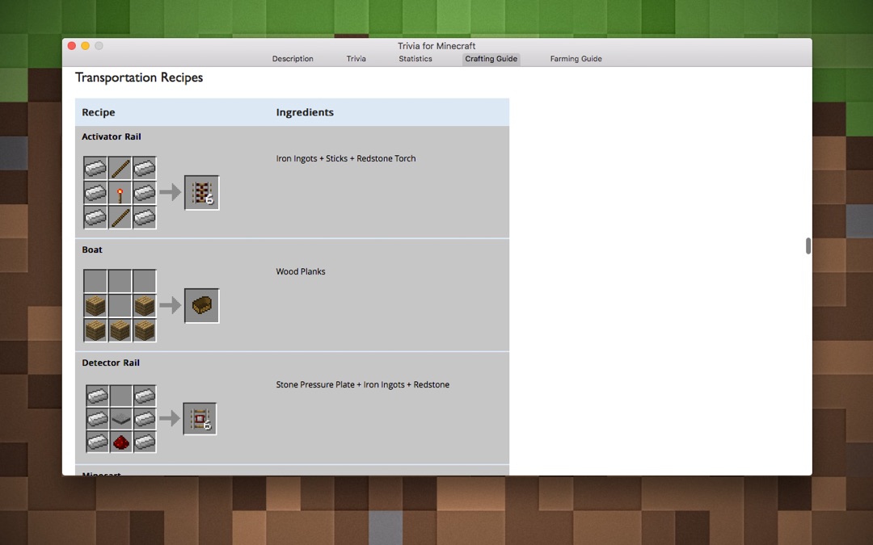Click 'Stone Pressure Plate + Iron Ingots + Redstone' text
This screenshot has height=545, width=873.
pyautogui.click(x=362, y=385)
